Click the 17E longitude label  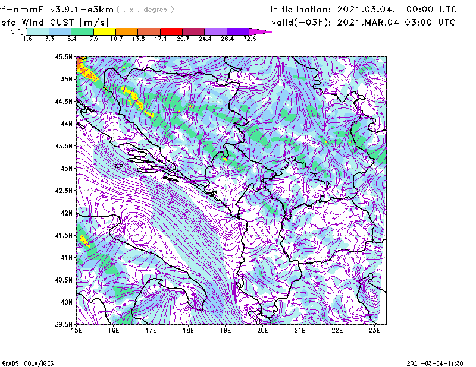(151, 330)
